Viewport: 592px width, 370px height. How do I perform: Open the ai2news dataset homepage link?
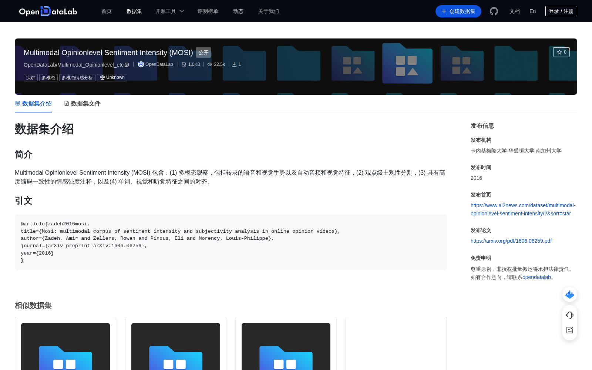coord(523,209)
